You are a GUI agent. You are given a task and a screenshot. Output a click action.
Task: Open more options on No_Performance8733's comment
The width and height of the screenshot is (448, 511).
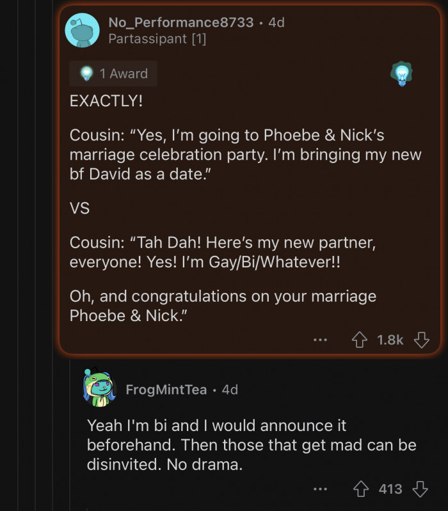pyautogui.click(x=320, y=340)
